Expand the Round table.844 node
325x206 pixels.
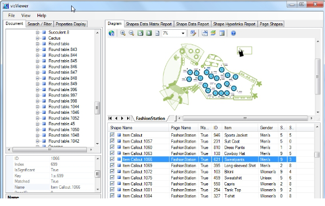click(x=37, y=55)
